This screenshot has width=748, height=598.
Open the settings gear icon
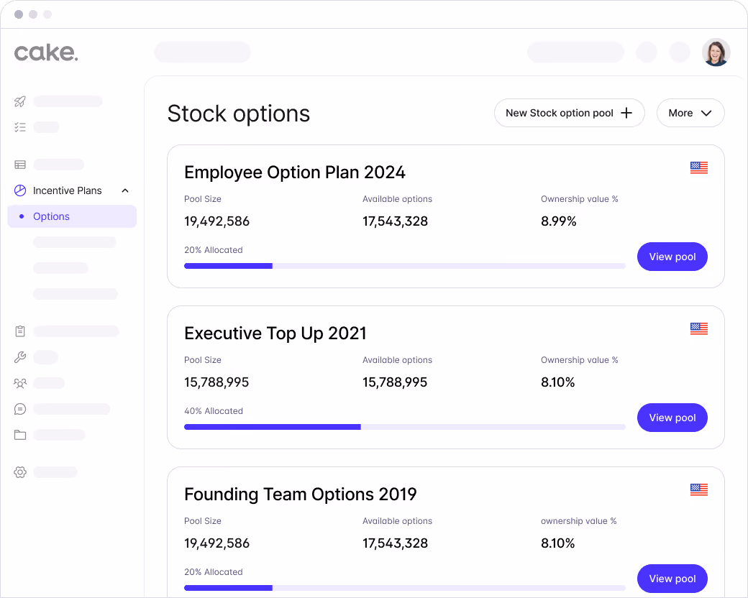(x=20, y=472)
